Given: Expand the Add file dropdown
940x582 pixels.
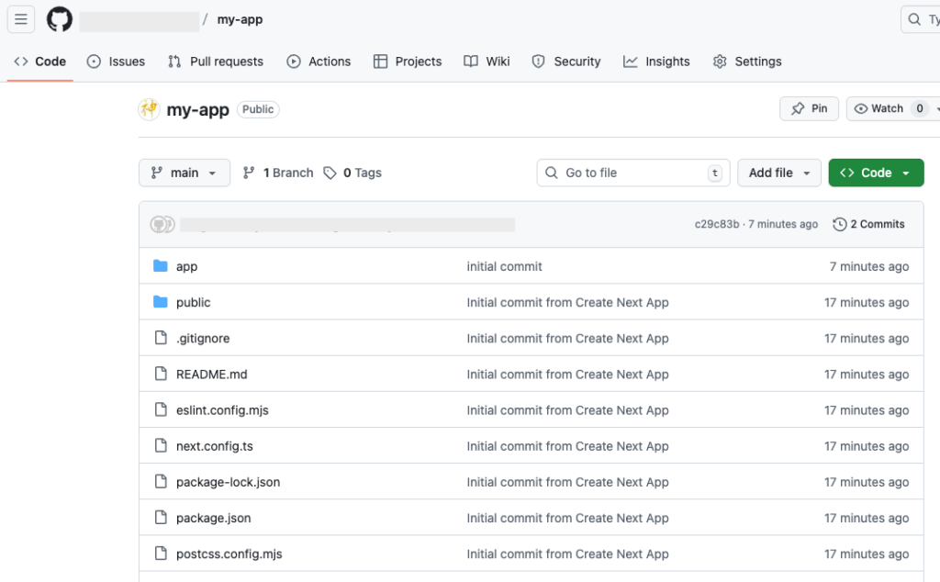Looking at the screenshot, I should click(779, 173).
